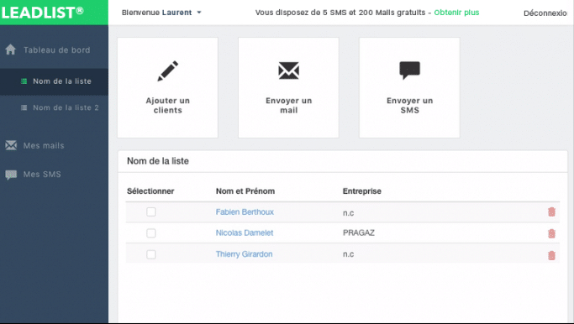
Task: Open Mes mails section
Action: [44, 145]
